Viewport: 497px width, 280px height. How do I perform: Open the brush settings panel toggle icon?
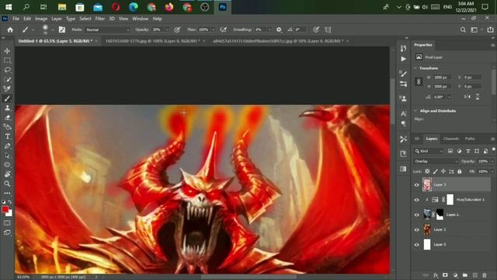(62, 30)
